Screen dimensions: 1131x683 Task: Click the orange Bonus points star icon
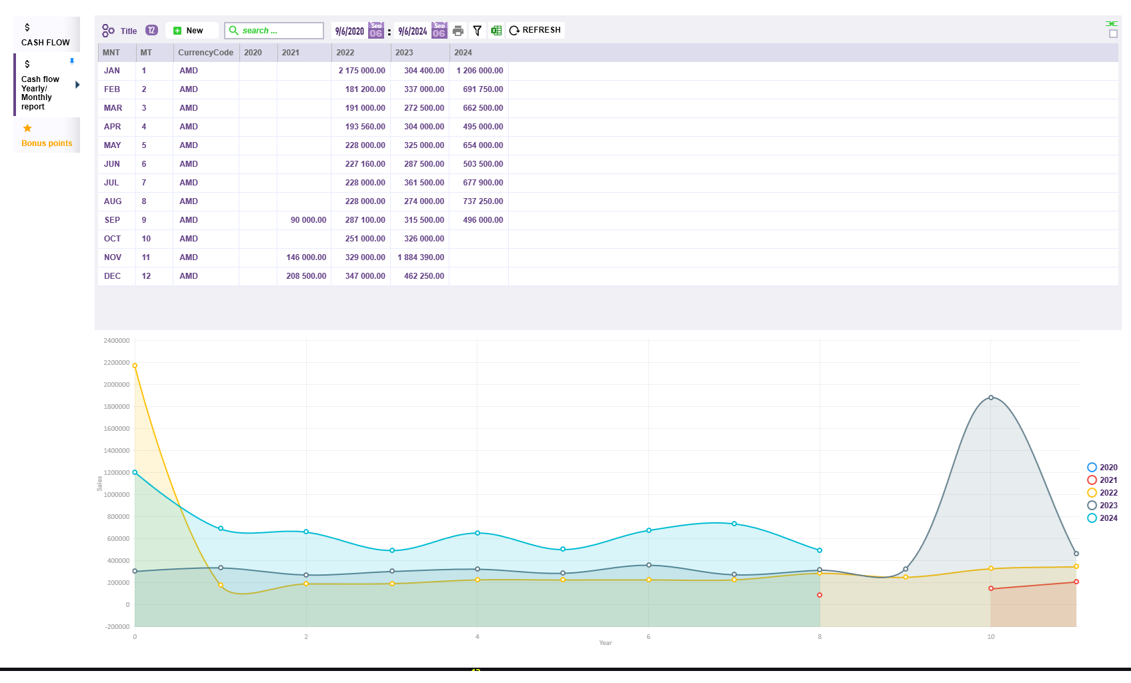(27, 128)
